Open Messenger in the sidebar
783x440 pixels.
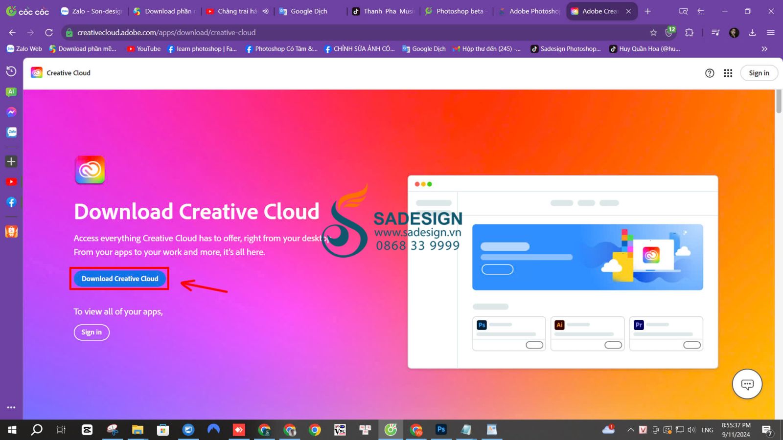[11, 112]
